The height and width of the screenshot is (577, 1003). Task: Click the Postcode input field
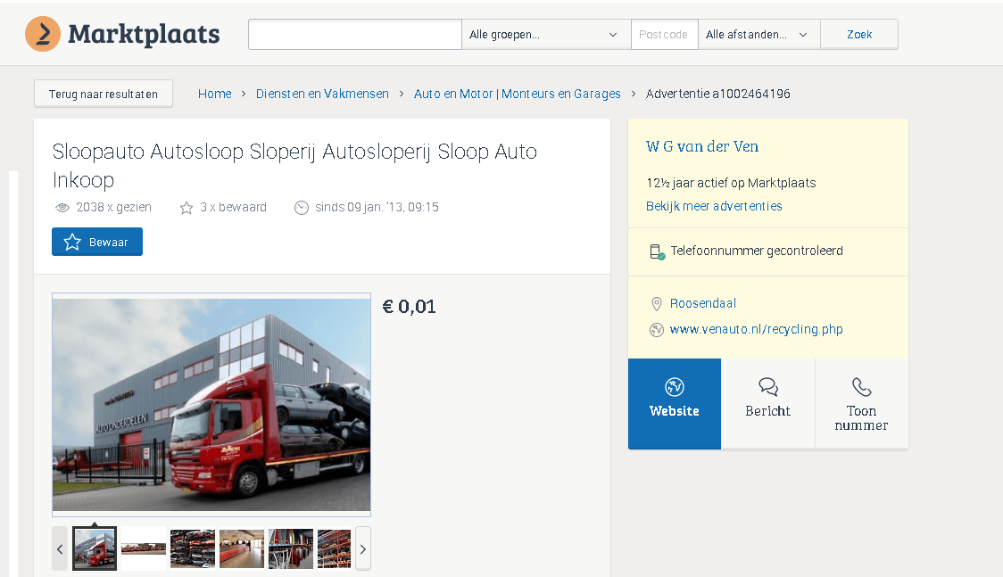pos(664,35)
